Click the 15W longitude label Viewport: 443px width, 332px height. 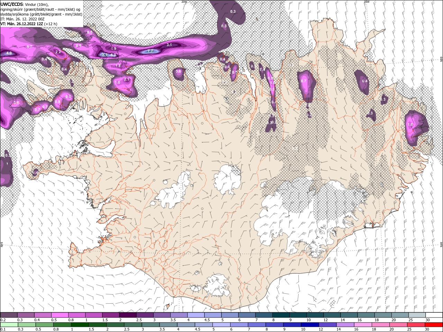point(367,2)
